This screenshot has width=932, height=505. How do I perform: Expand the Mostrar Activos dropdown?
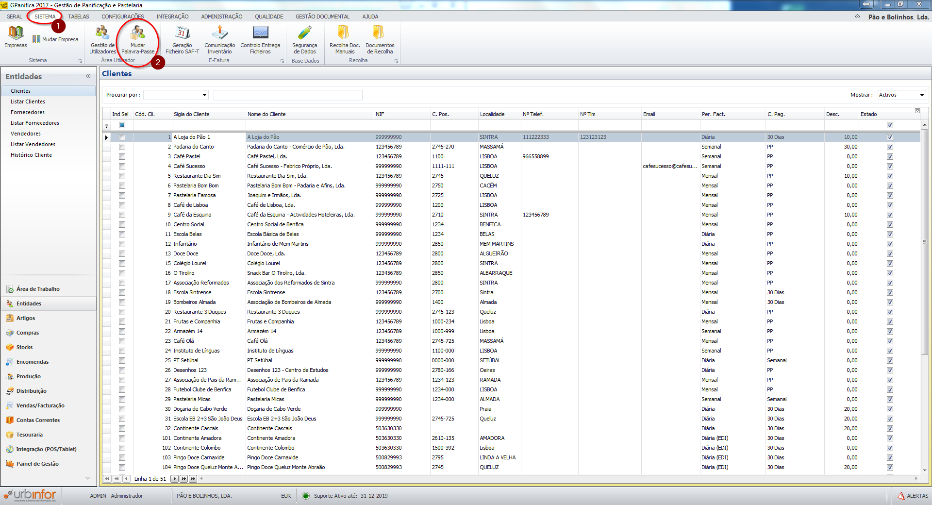pos(922,95)
